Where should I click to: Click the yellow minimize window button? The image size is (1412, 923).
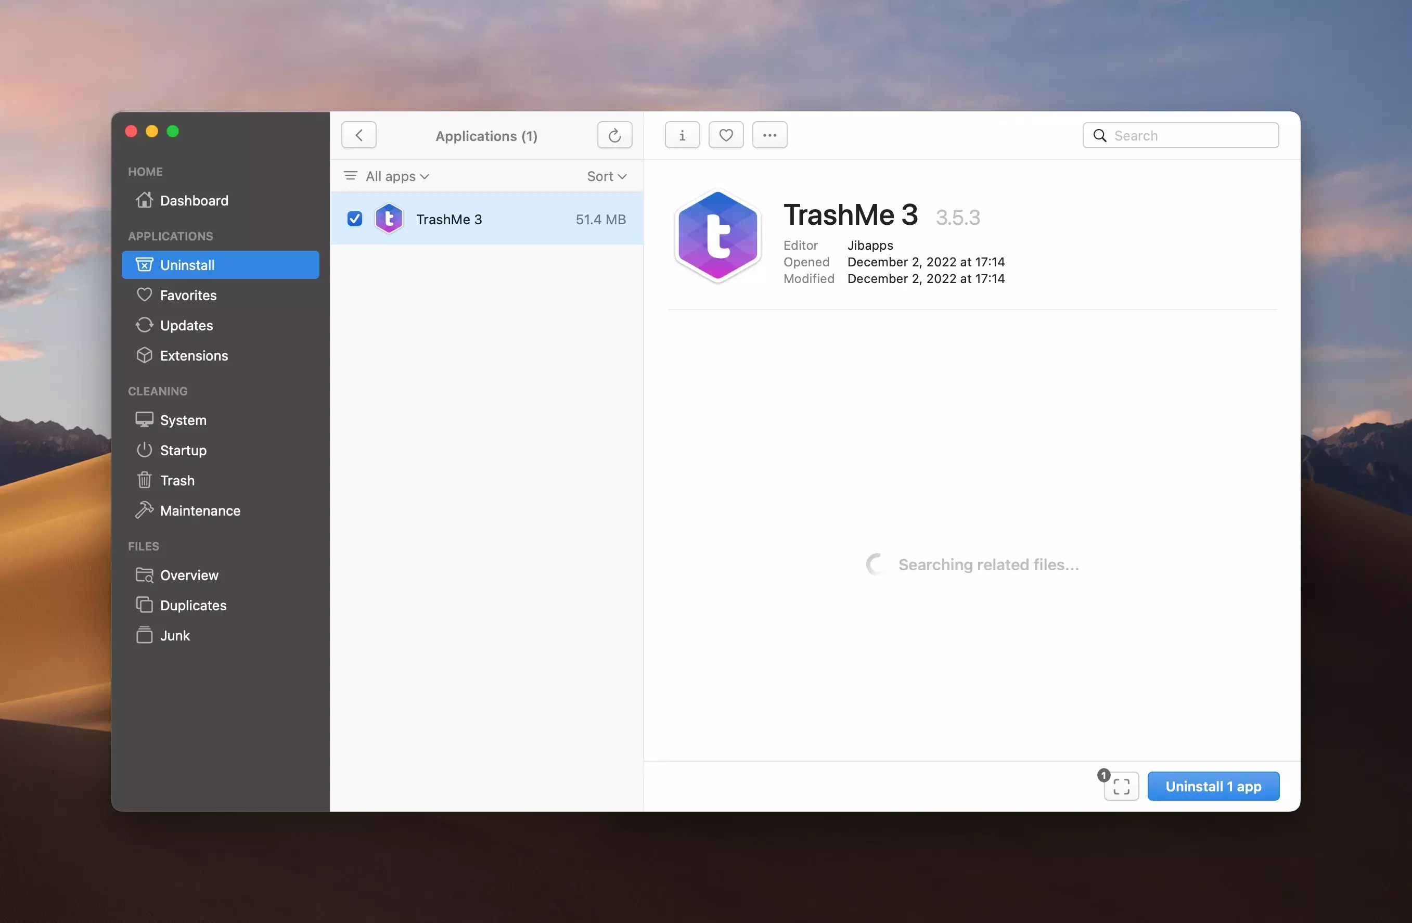click(x=152, y=131)
